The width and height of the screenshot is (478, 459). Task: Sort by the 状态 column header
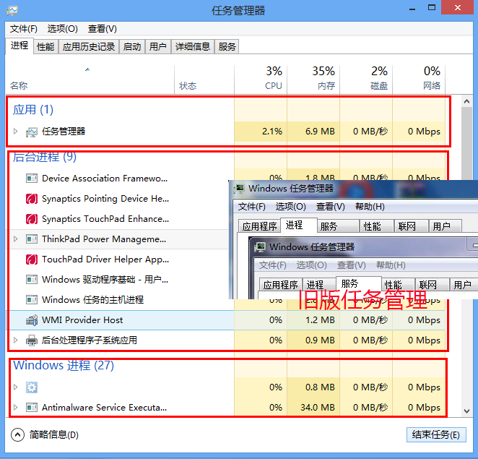(x=204, y=80)
